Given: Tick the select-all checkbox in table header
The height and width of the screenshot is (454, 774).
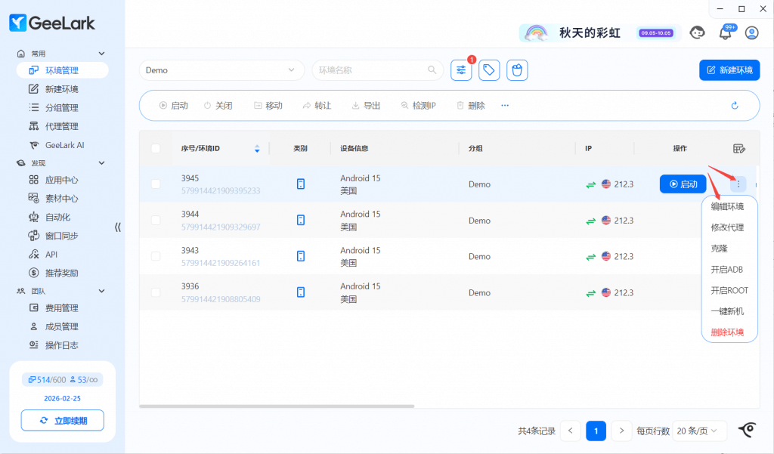Looking at the screenshot, I should click(x=156, y=149).
